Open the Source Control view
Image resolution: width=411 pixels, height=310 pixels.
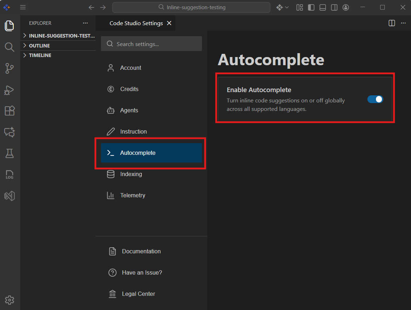[10, 68]
